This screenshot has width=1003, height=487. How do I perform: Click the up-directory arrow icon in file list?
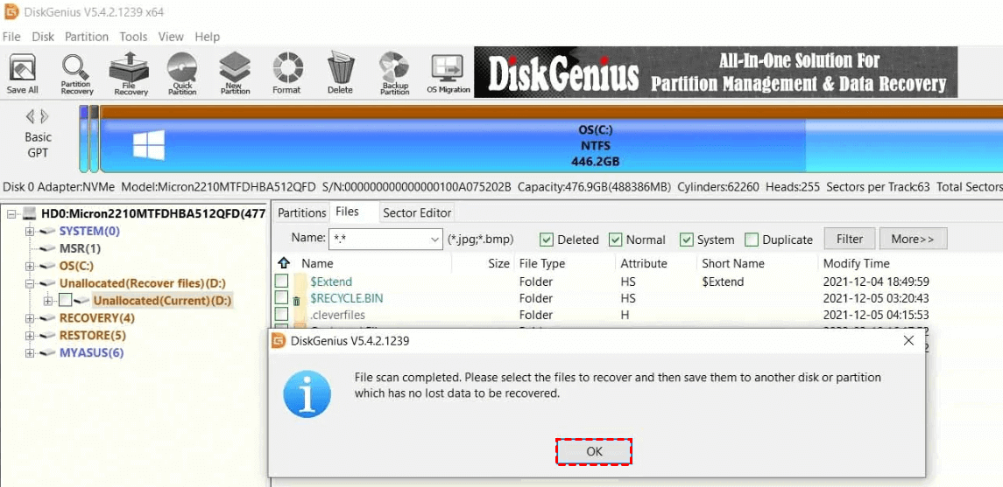coord(284,263)
